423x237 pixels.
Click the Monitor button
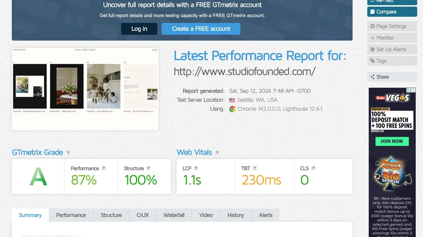pyautogui.click(x=392, y=38)
